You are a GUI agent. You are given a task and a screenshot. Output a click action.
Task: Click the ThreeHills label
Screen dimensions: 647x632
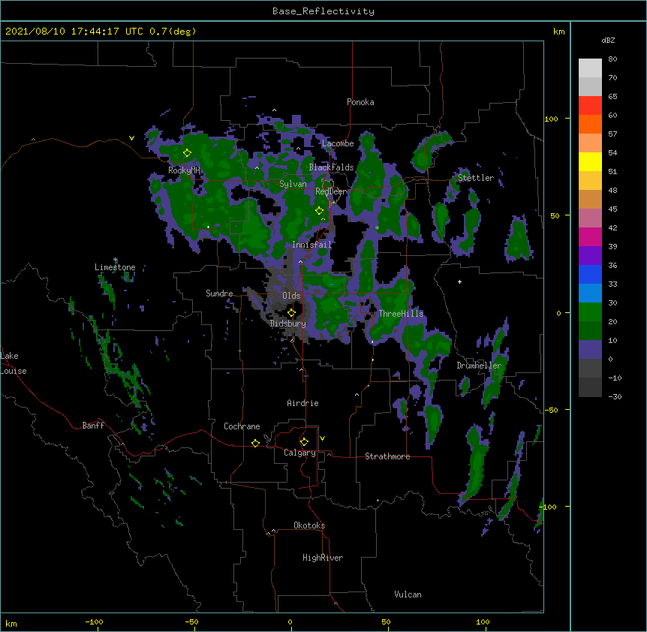click(401, 314)
